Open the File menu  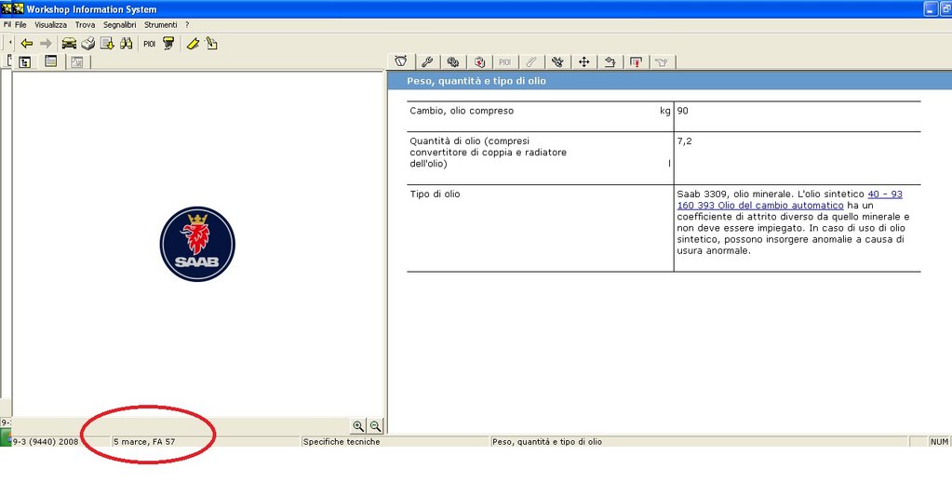[x=20, y=24]
